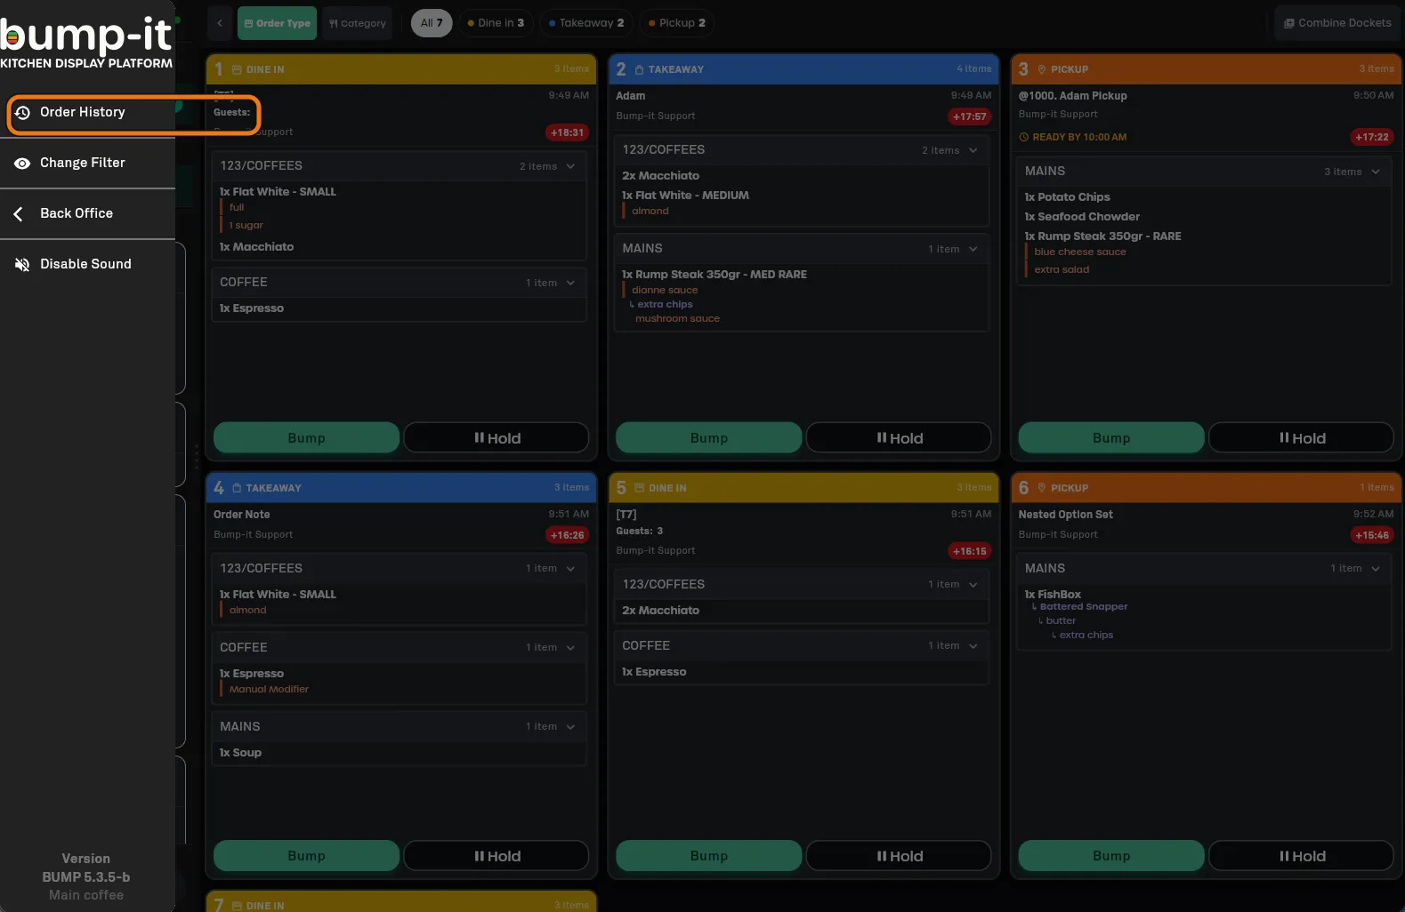Collapse MAINS section in Adam's takeaway docket
The width and height of the screenshot is (1405, 912).
coord(973,249)
